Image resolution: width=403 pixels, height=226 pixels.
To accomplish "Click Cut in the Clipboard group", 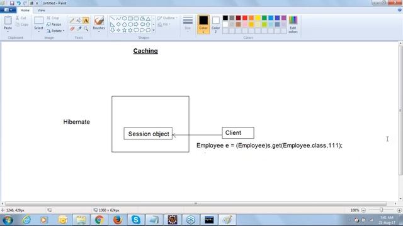I will (x=21, y=18).
